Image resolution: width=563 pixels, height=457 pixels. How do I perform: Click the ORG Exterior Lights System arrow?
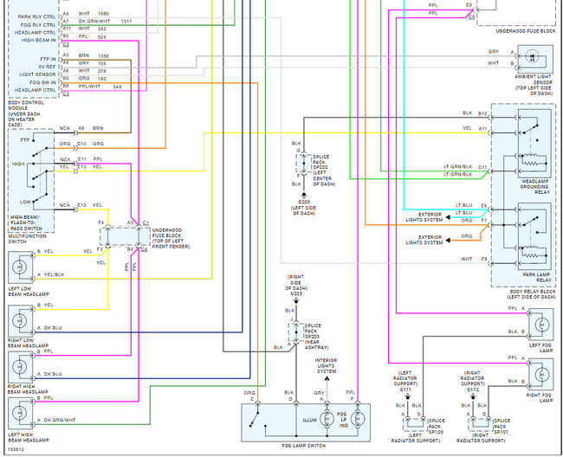[x=448, y=241]
